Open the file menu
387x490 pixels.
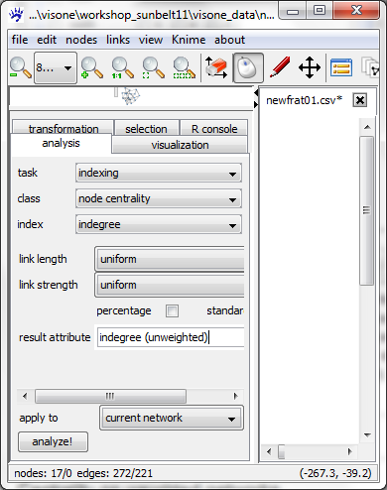tap(20, 40)
